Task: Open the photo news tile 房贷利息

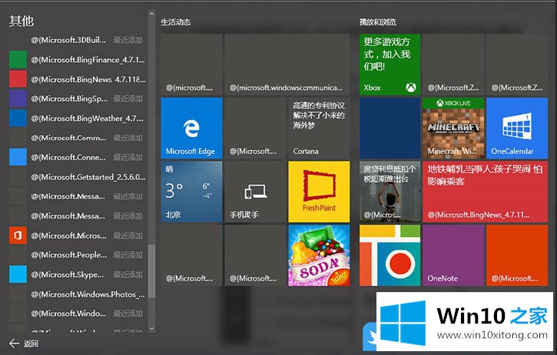Action: pyautogui.click(x=390, y=192)
